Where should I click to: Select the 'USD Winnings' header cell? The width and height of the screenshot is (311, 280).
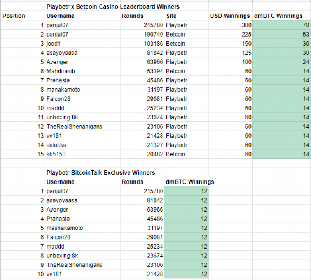tap(230, 16)
